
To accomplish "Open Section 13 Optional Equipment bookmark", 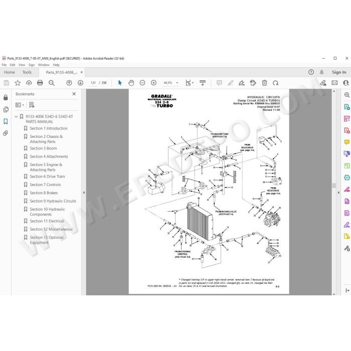I will [x=47, y=240].
